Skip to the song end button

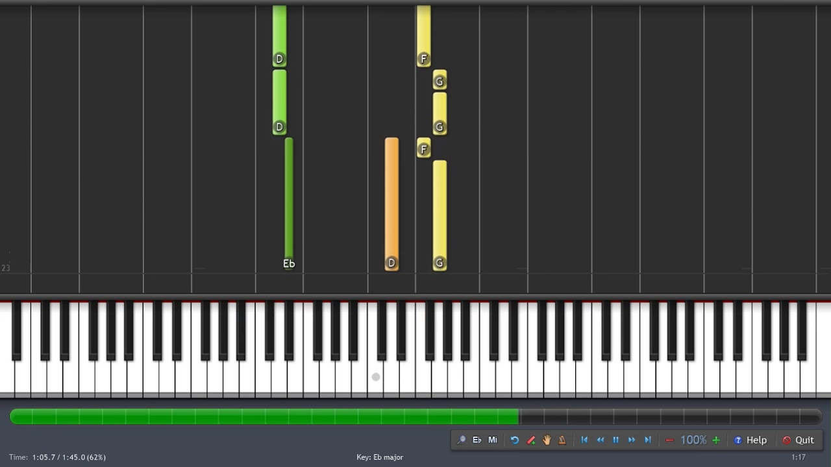(x=647, y=440)
